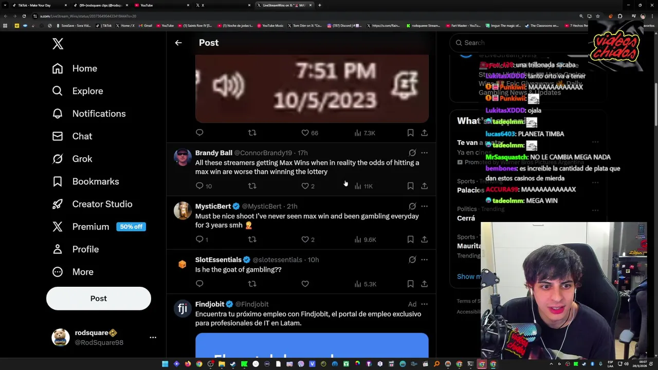
Task: Open more options on Findjobit ad
Action: tap(424, 304)
